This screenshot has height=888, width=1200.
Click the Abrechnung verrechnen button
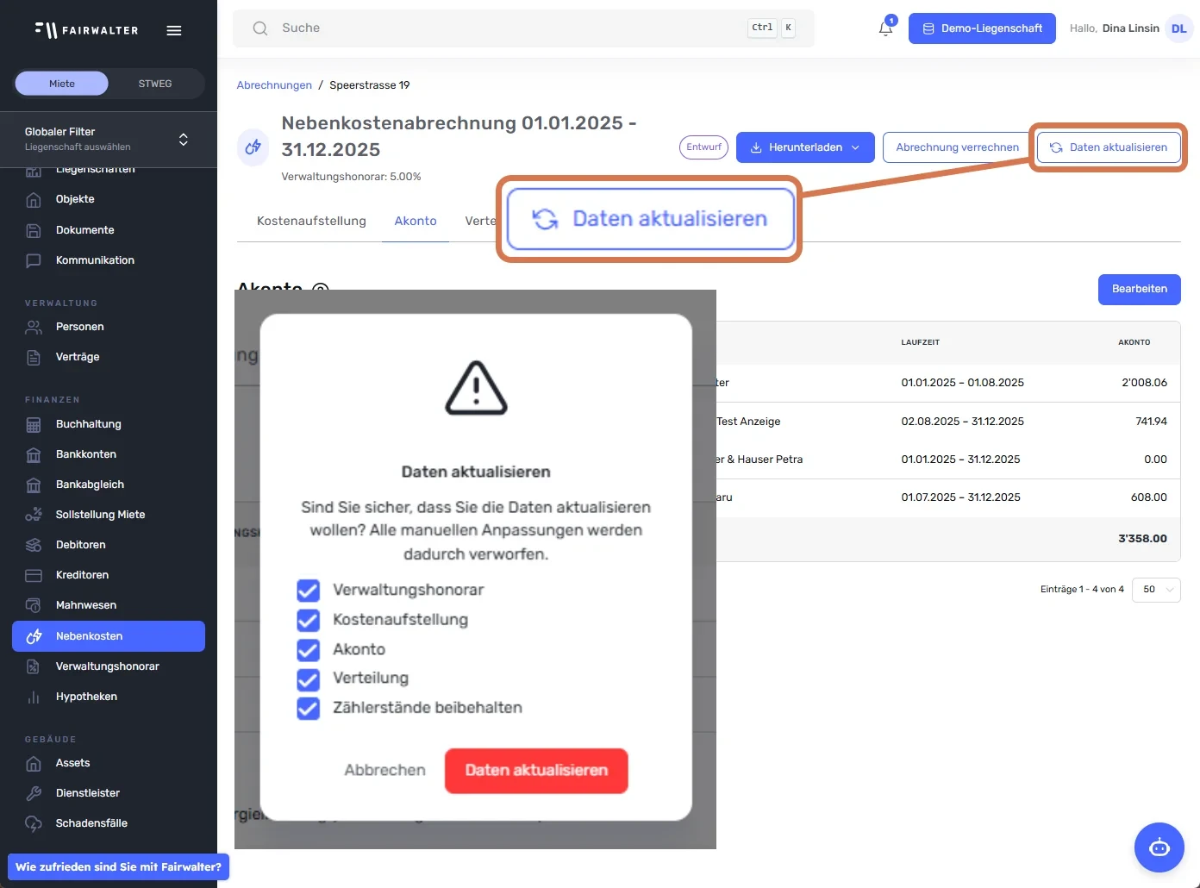(x=957, y=147)
